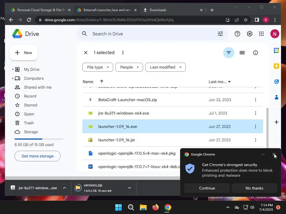Expand the Computers tree arrow
The height and width of the screenshot is (214, 286).
point(13,78)
